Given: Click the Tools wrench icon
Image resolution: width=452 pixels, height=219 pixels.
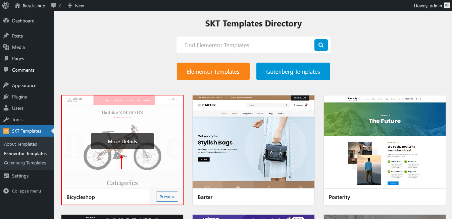Looking at the screenshot, I should tap(6, 120).
